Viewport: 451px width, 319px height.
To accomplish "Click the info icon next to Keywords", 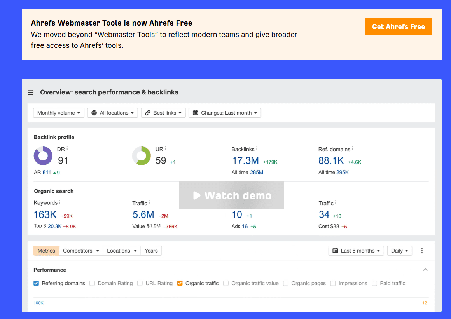I will pyautogui.click(x=60, y=202).
